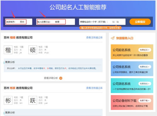
Task: Click the page title 公司起名人工智能推荐
Action: point(78,7)
